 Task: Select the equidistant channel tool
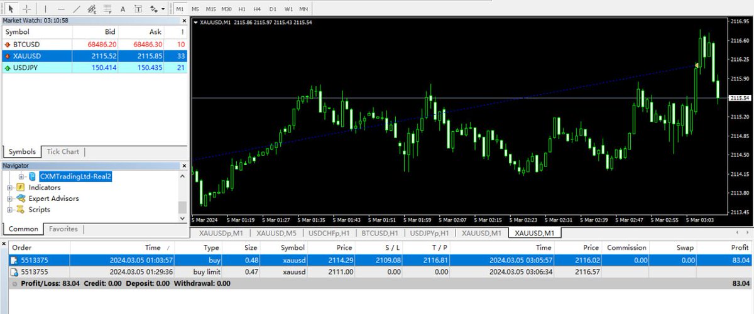coord(92,9)
